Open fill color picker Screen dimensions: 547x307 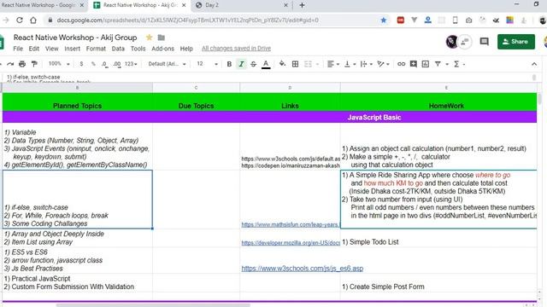pyautogui.click(x=282, y=64)
